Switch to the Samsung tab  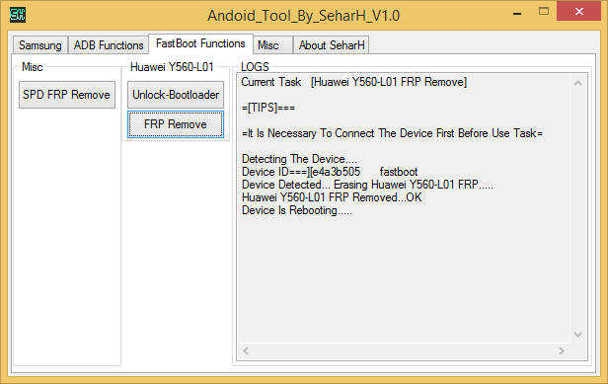(x=40, y=45)
